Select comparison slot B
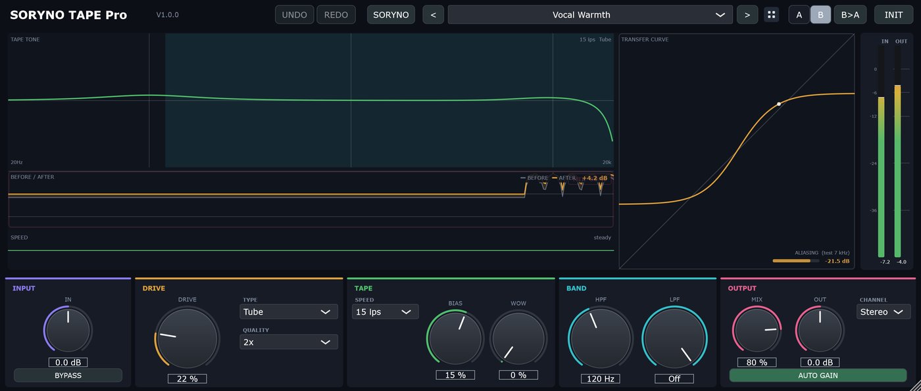This screenshot has width=921, height=391. [x=820, y=14]
